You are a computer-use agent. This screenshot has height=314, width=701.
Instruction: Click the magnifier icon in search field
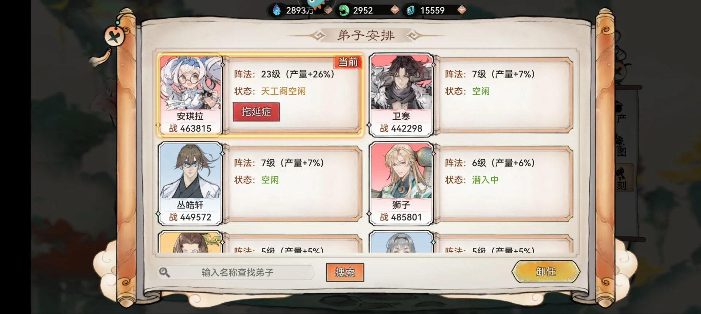click(x=165, y=272)
